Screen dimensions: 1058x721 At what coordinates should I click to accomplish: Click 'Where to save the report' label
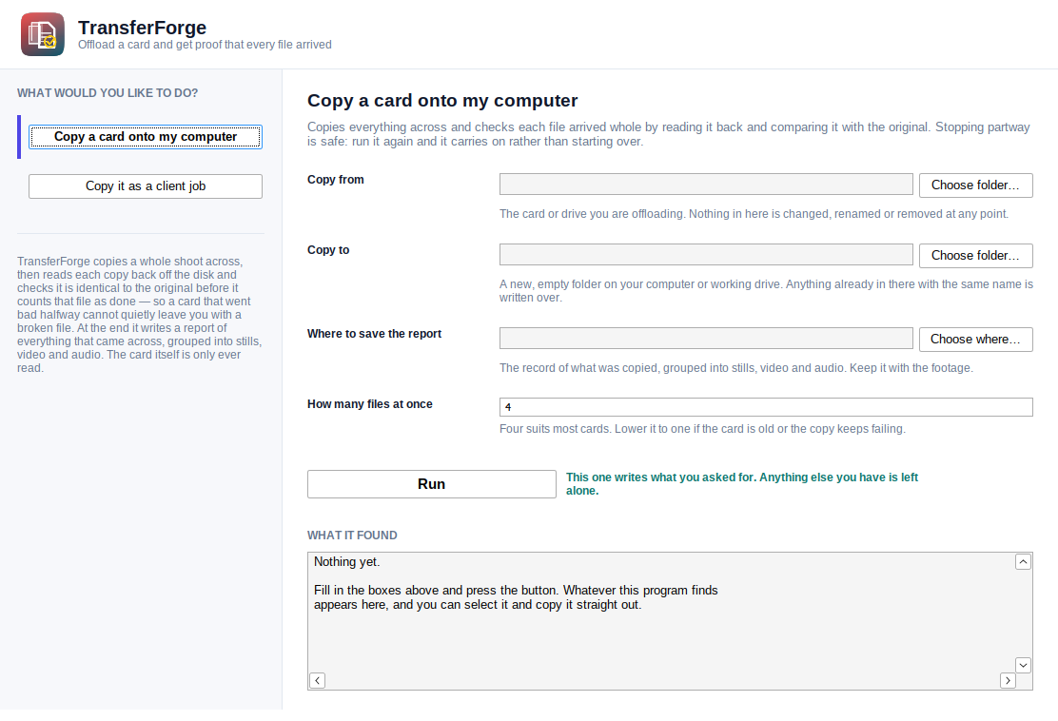pyautogui.click(x=374, y=334)
